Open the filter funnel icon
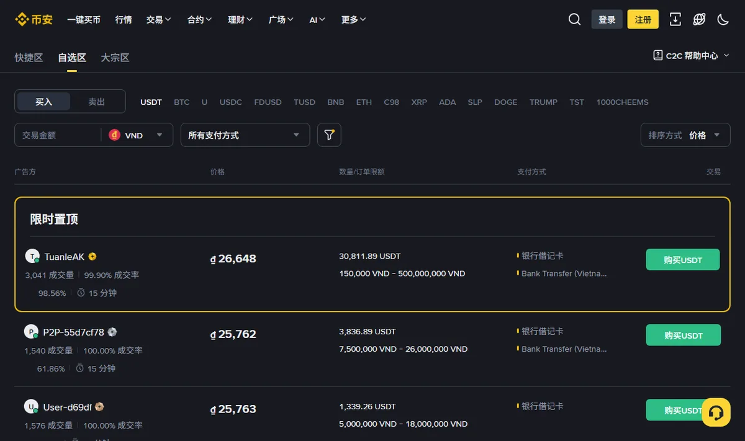 click(329, 135)
